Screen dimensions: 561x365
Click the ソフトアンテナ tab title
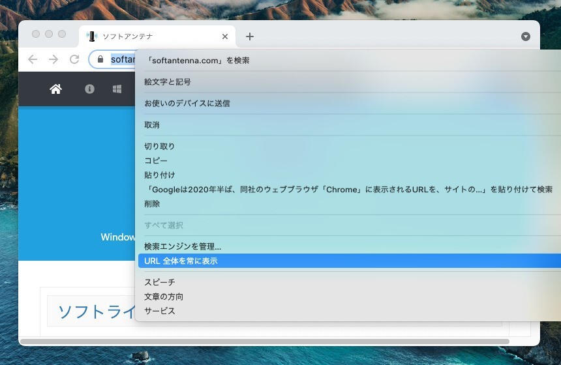128,36
